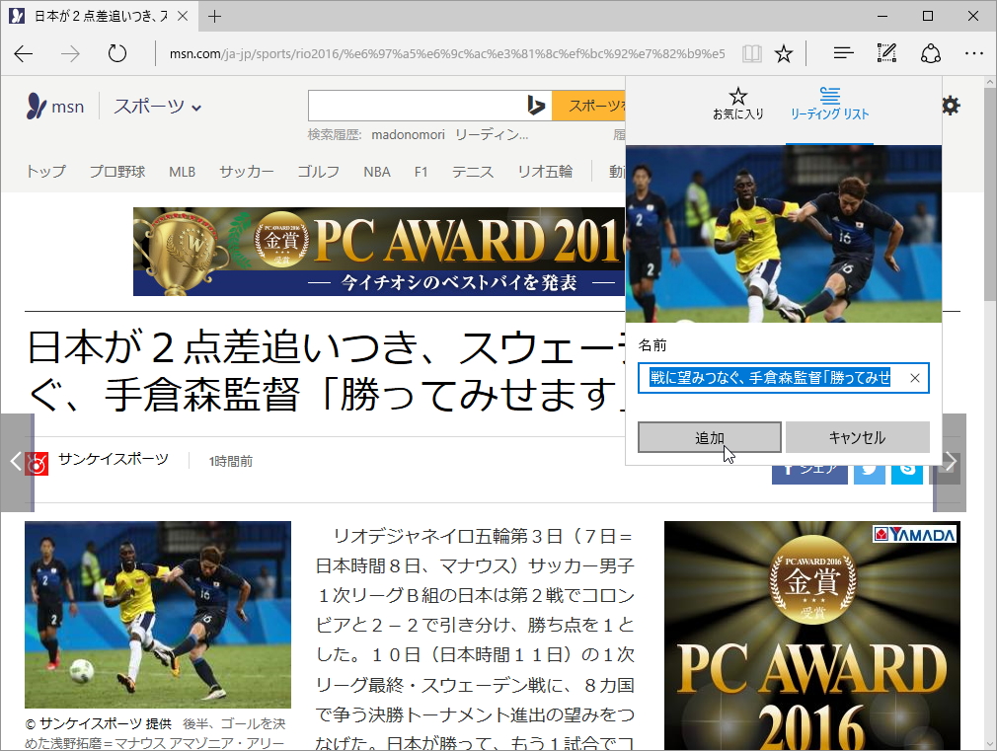Viewport: 997px width, 751px height.
Task: Click the 追加 button to add the page
Action: click(x=709, y=437)
